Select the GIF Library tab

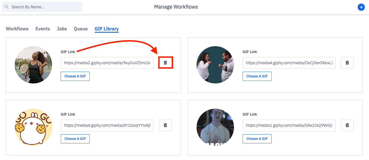tap(107, 29)
